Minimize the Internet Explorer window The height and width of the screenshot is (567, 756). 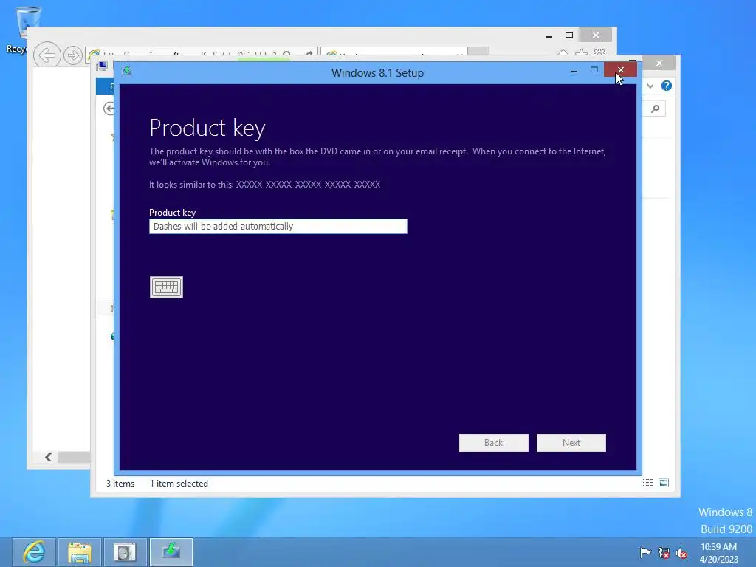[549, 35]
